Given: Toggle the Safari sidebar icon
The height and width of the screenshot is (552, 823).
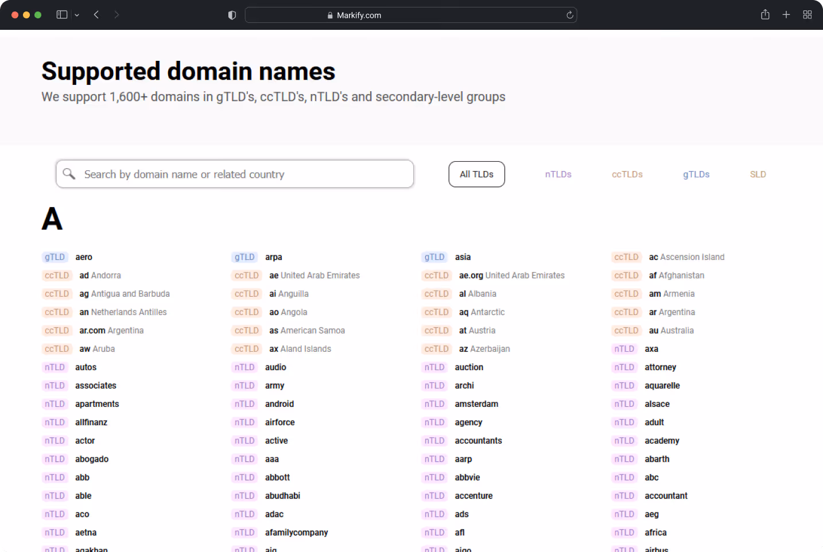Looking at the screenshot, I should coord(62,15).
